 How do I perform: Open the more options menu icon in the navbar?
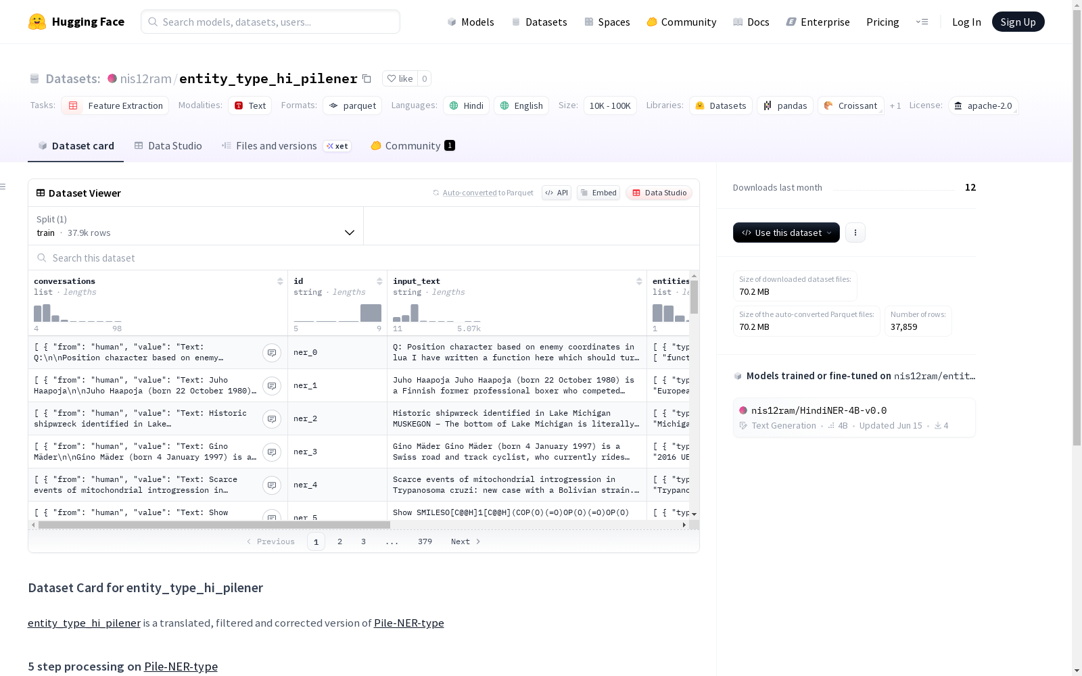point(922,22)
